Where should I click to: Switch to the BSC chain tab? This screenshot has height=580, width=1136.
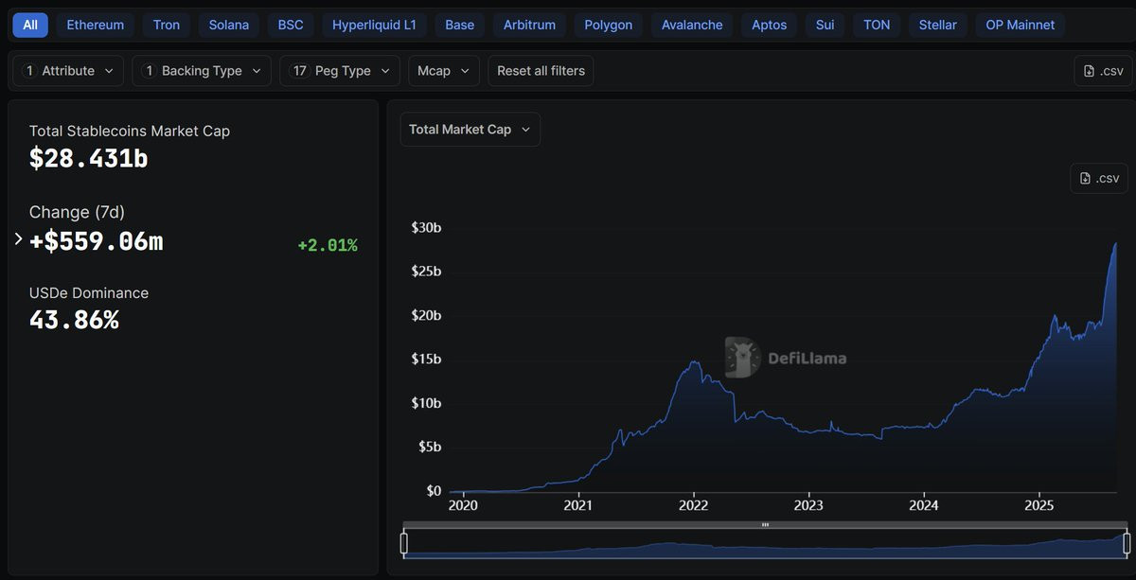(x=291, y=25)
